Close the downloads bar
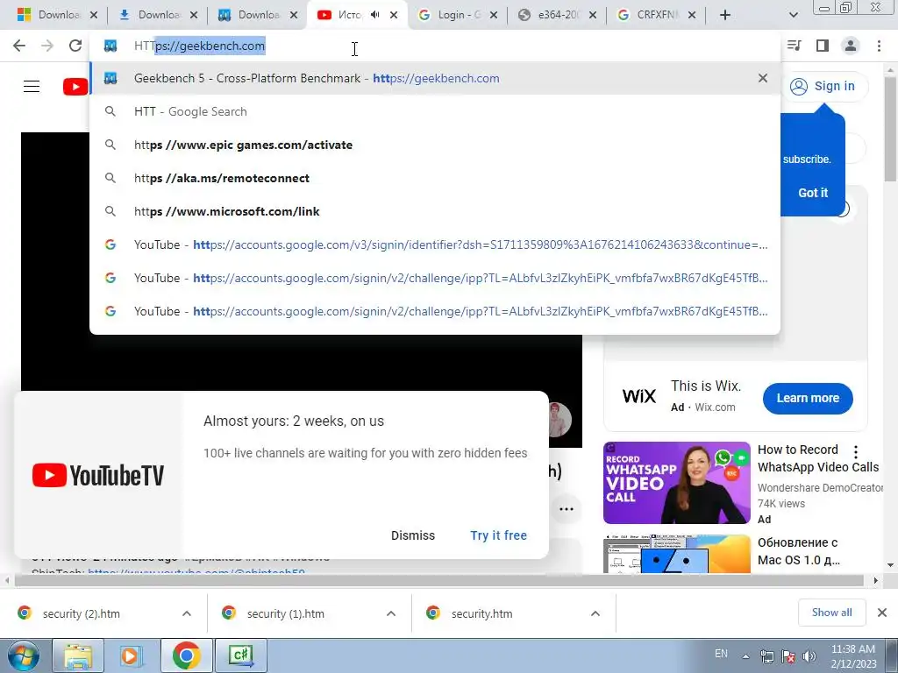 point(882,613)
